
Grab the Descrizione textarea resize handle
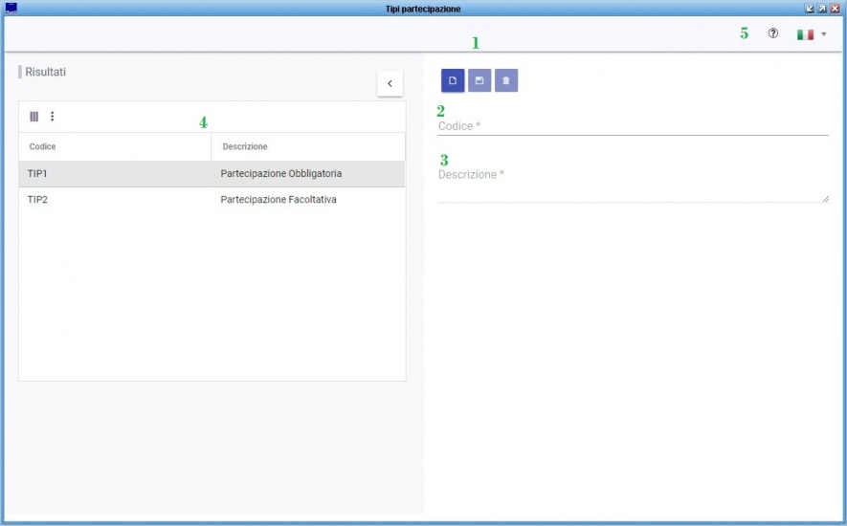pos(825,199)
